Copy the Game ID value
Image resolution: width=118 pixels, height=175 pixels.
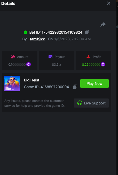point(75,87)
